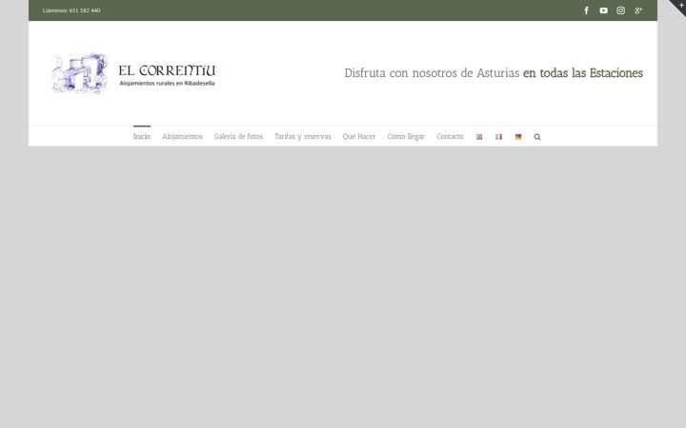Click the phone number 651 582 440

pos(85,10)
